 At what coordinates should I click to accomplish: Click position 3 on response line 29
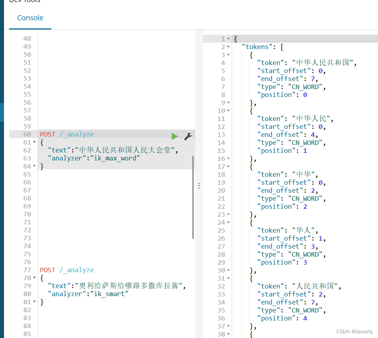click(305, 262)
